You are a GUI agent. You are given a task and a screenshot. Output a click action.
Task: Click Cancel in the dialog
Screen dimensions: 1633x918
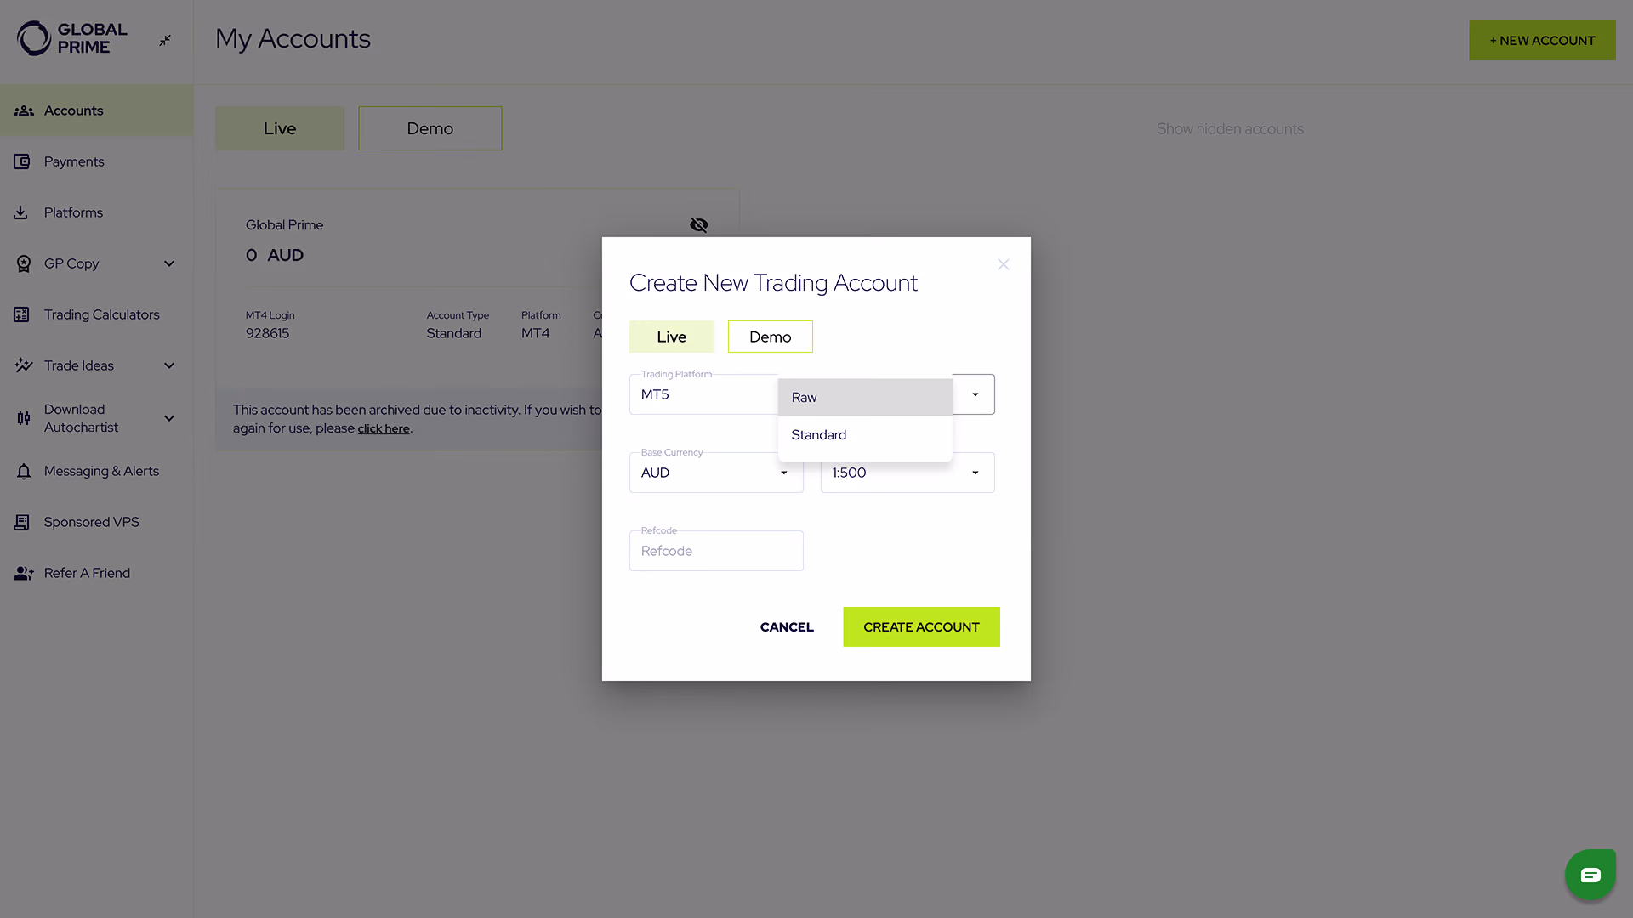coord(787,626)
